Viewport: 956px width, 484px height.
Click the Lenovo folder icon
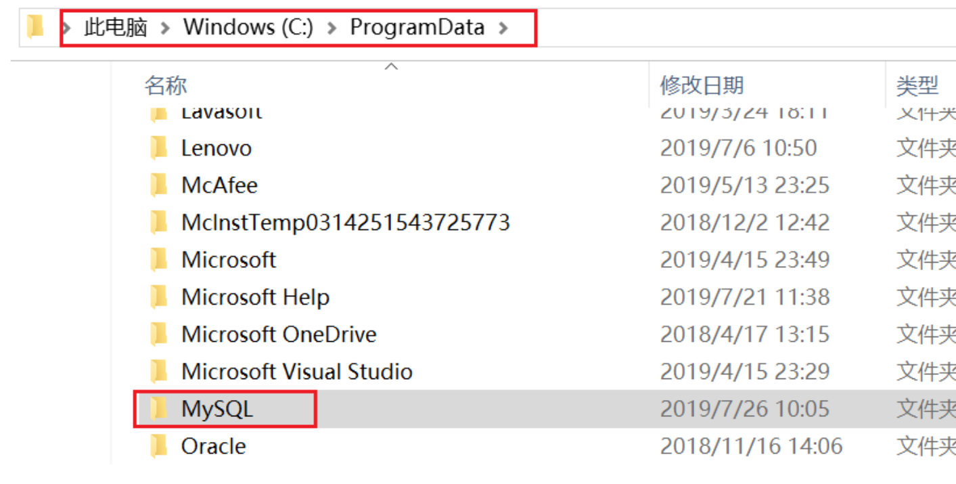158,148
